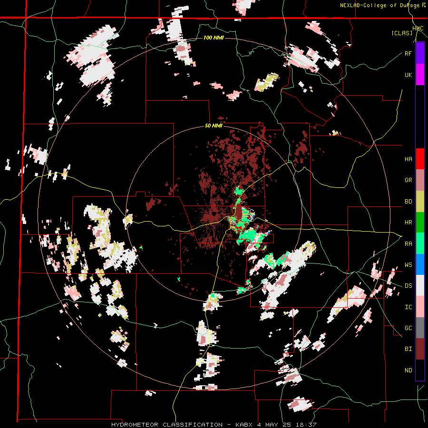Click the HA legend label
The height and width of the screenshot is (428, 428).
(408, 159)
